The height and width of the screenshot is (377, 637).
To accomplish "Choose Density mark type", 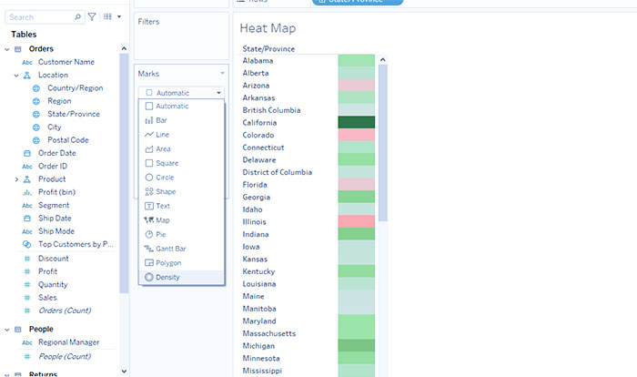I will point(181,277).
